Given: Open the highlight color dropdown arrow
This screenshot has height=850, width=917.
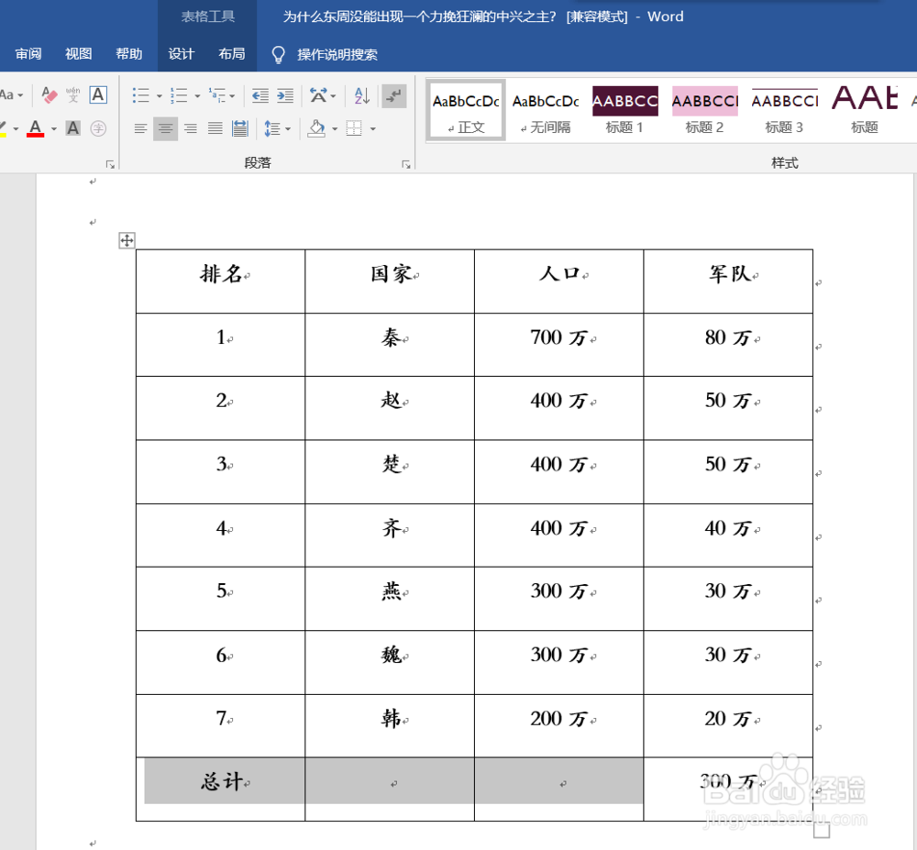Looking at the screenshot, I should 16,128.
